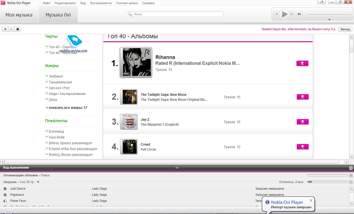Skip to the previous track
The image size is (354, 214).
click(277, 14)
